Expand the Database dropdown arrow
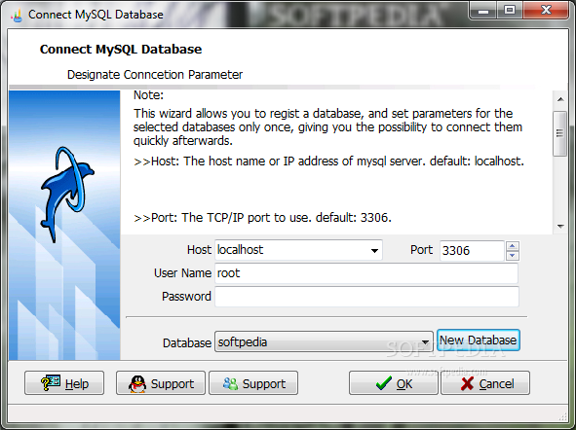The width and height of the screenshot is (576, 430). (x=425, y=342)
